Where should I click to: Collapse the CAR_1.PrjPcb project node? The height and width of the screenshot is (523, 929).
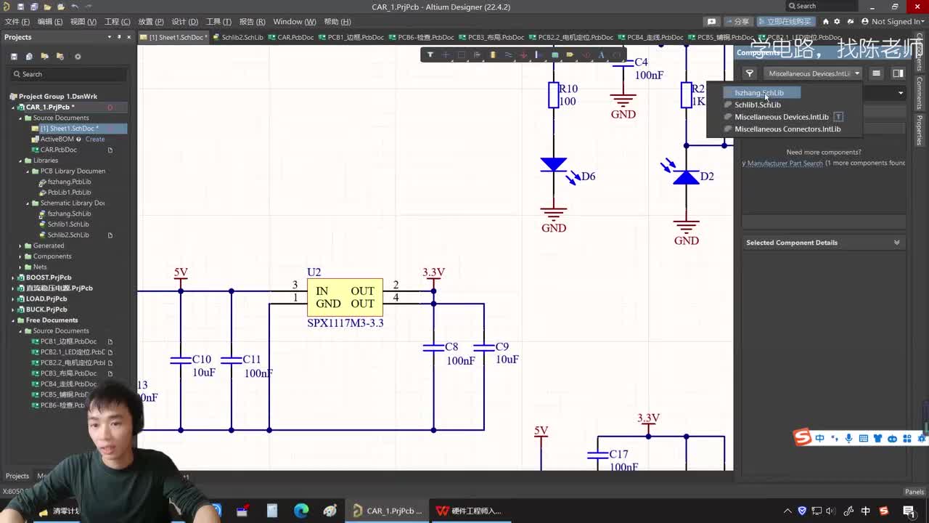click(13, 107)
